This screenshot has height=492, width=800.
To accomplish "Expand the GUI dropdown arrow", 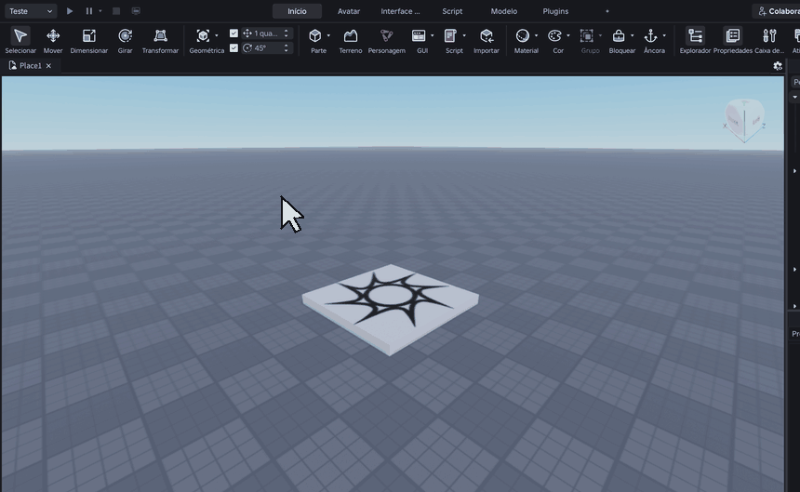I will tap(433, 35).
